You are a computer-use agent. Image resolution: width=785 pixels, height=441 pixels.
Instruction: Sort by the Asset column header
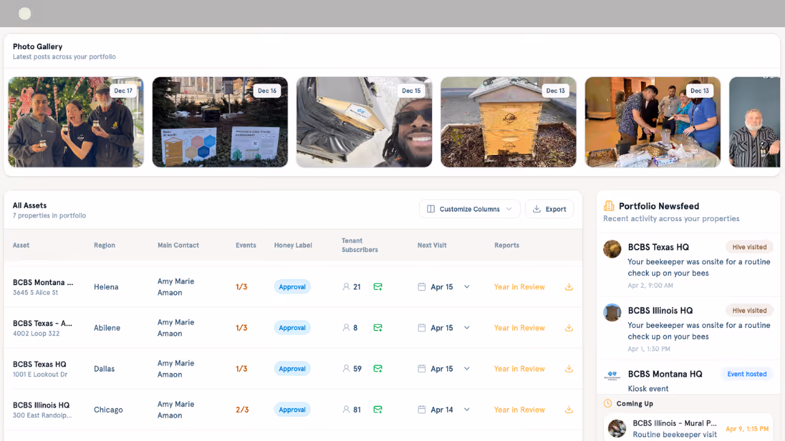(21, 246)
